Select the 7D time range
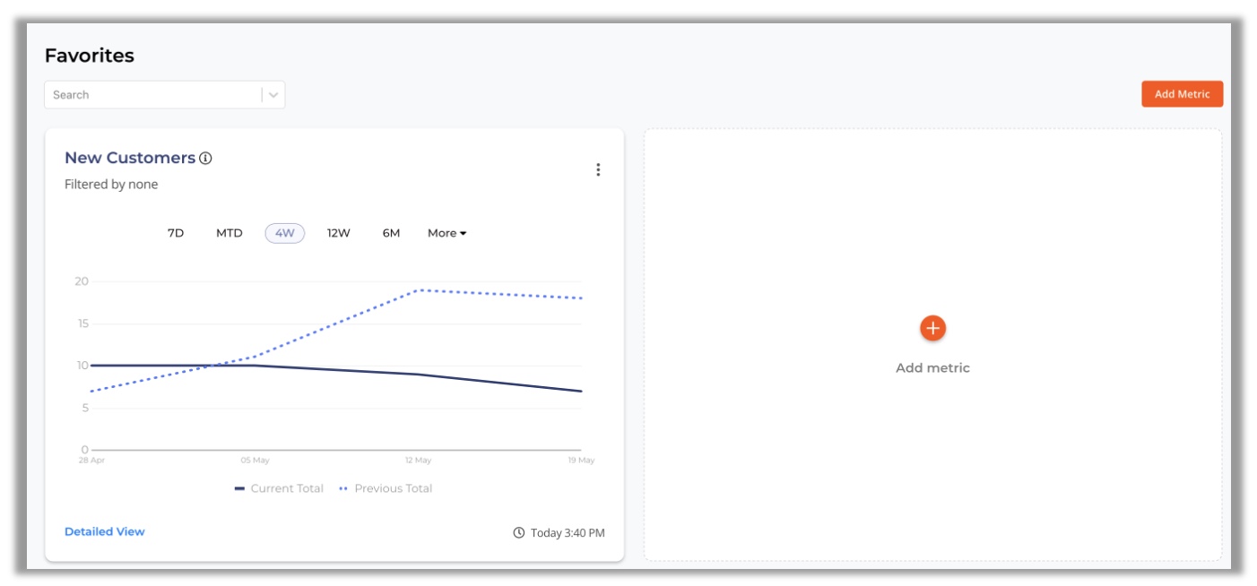1257x586 pixels. pyautogui.click(x=176, y=233)
